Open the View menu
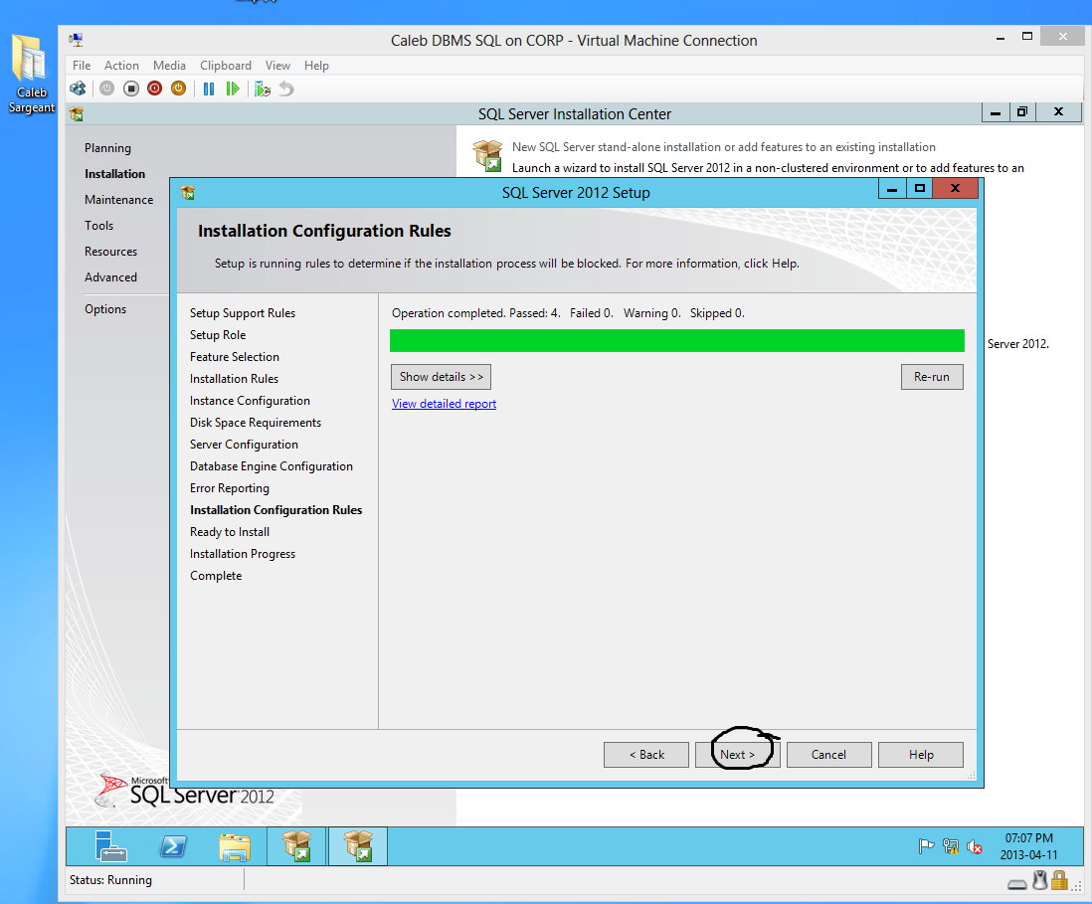The height and width of the screenshot is (904, 1092). click(277, 66)
